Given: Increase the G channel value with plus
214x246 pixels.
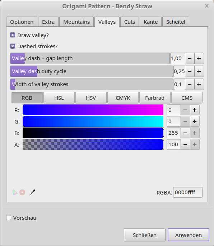Looking at the screenshot, I should [x=195, y=121].
